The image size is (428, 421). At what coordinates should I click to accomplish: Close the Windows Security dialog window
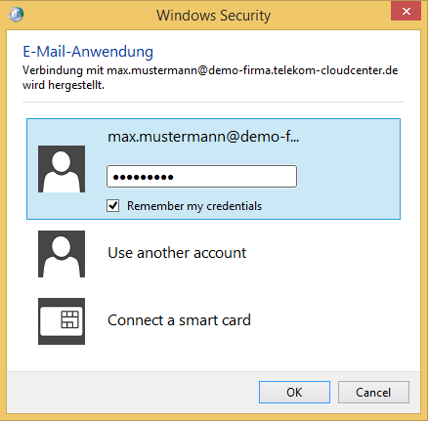point(406,12)
